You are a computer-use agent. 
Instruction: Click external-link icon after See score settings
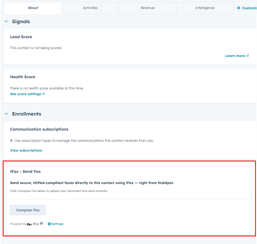[x=44, y=94]
